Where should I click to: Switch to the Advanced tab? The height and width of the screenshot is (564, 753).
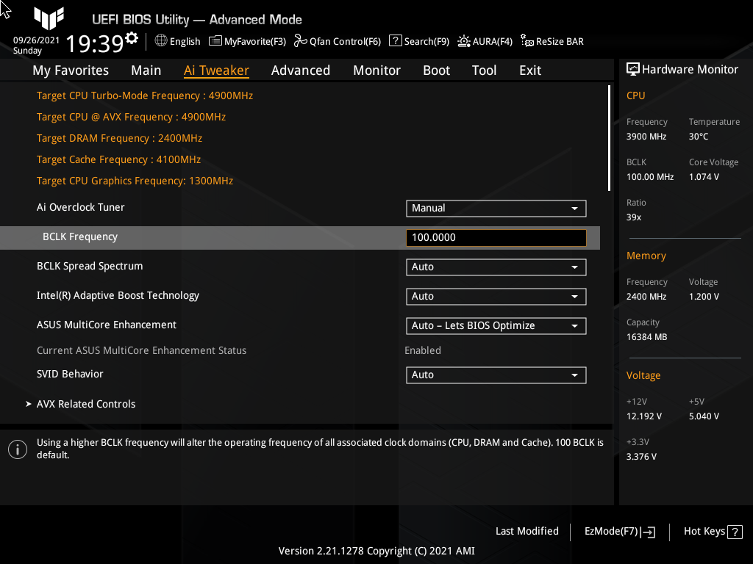301,70
